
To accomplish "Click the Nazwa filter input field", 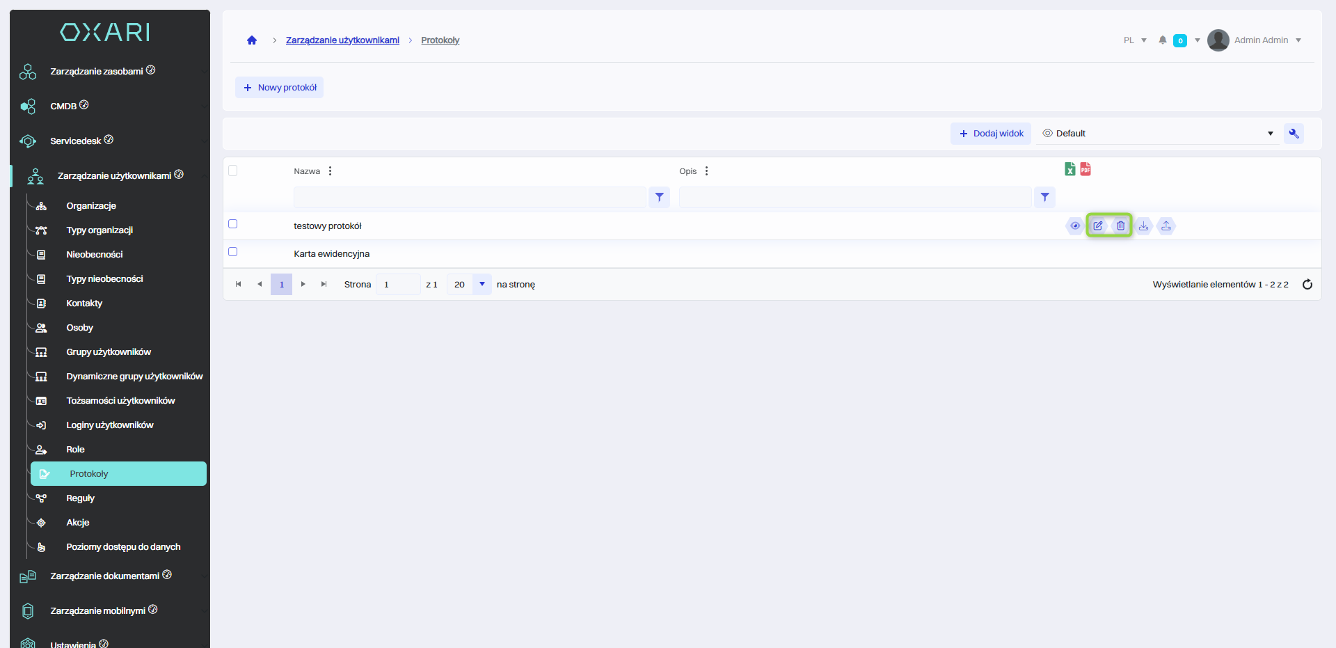I will 470,198.
